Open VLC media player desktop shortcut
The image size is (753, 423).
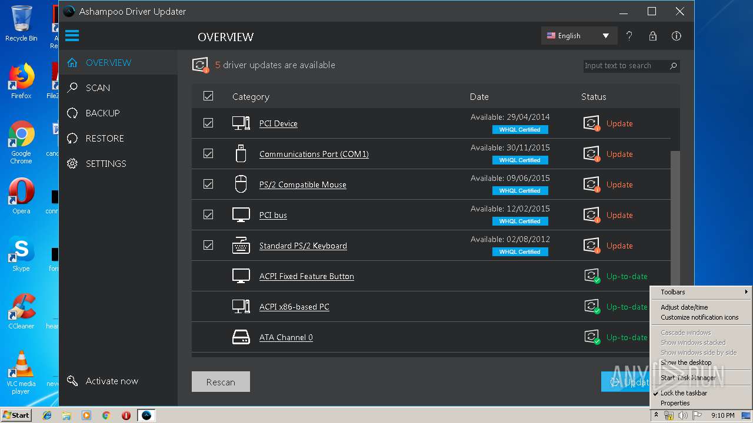[21, 372]
